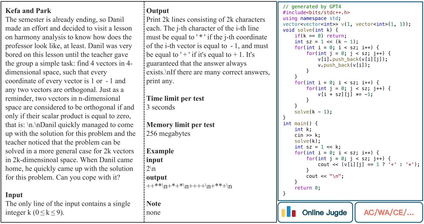Open the Input section heading
The height and width of the screenshot is (224, 424).
14,195
